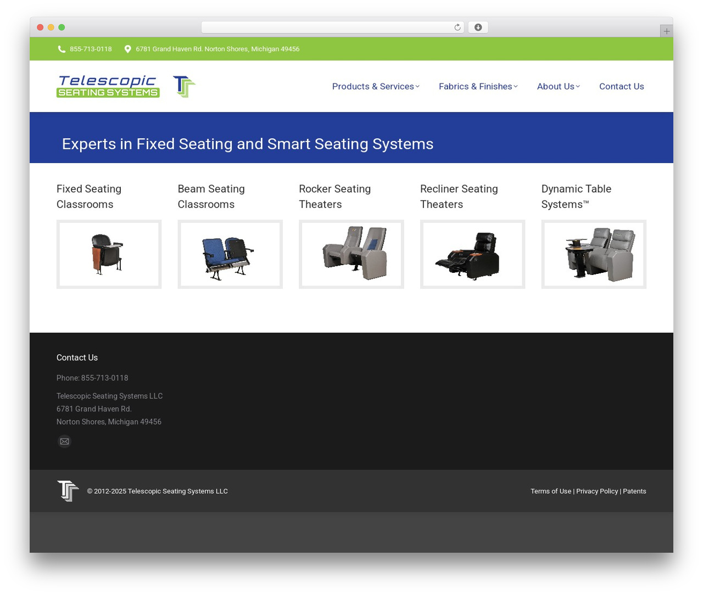The height and width of the screenshot is (595, 703).
Task: Click the Privacy Policy footer link
Action: (597, 491)
